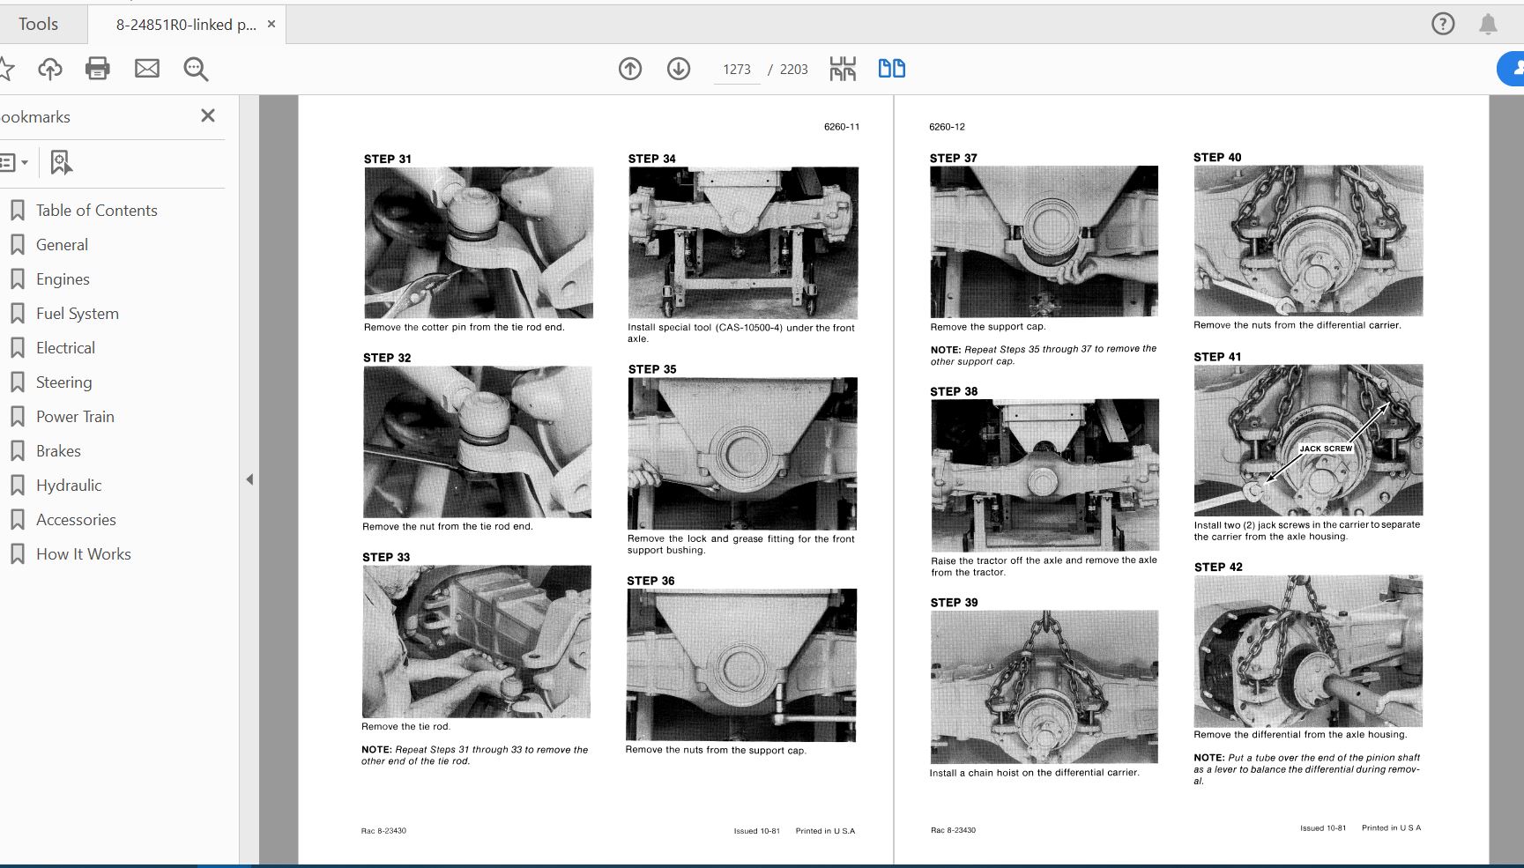Click the page number field showing 1273
Image resolution: width=1524 pixels, height=868 pixels.
(737, 70)
